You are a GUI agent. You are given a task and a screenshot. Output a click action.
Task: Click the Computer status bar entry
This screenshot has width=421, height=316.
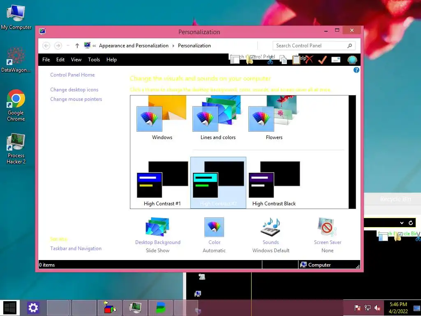pos(315,265)
